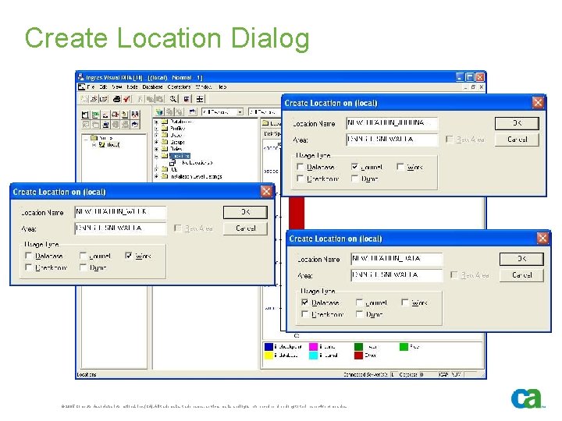Click the green monitor icon in nodes toolbar

(95, 115)
